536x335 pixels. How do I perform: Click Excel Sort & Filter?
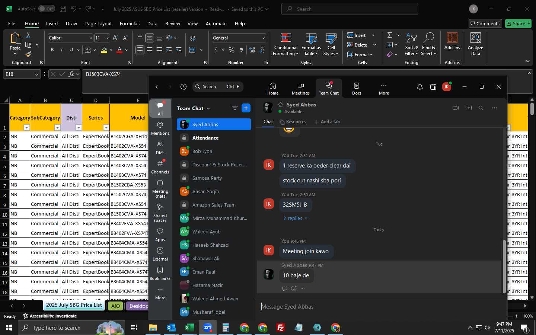411,44
